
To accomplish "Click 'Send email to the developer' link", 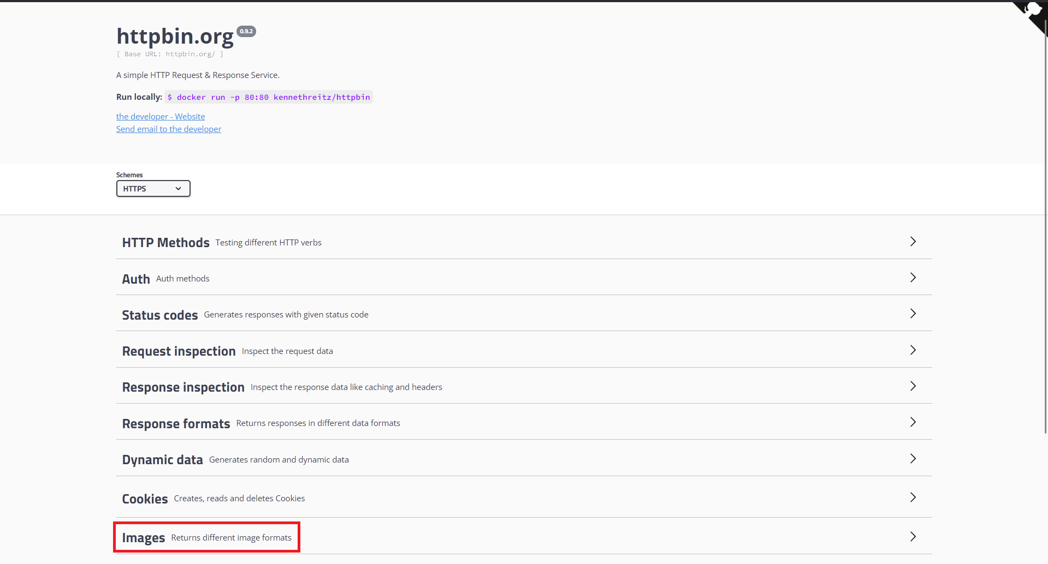I will click(x=169, y=129).
